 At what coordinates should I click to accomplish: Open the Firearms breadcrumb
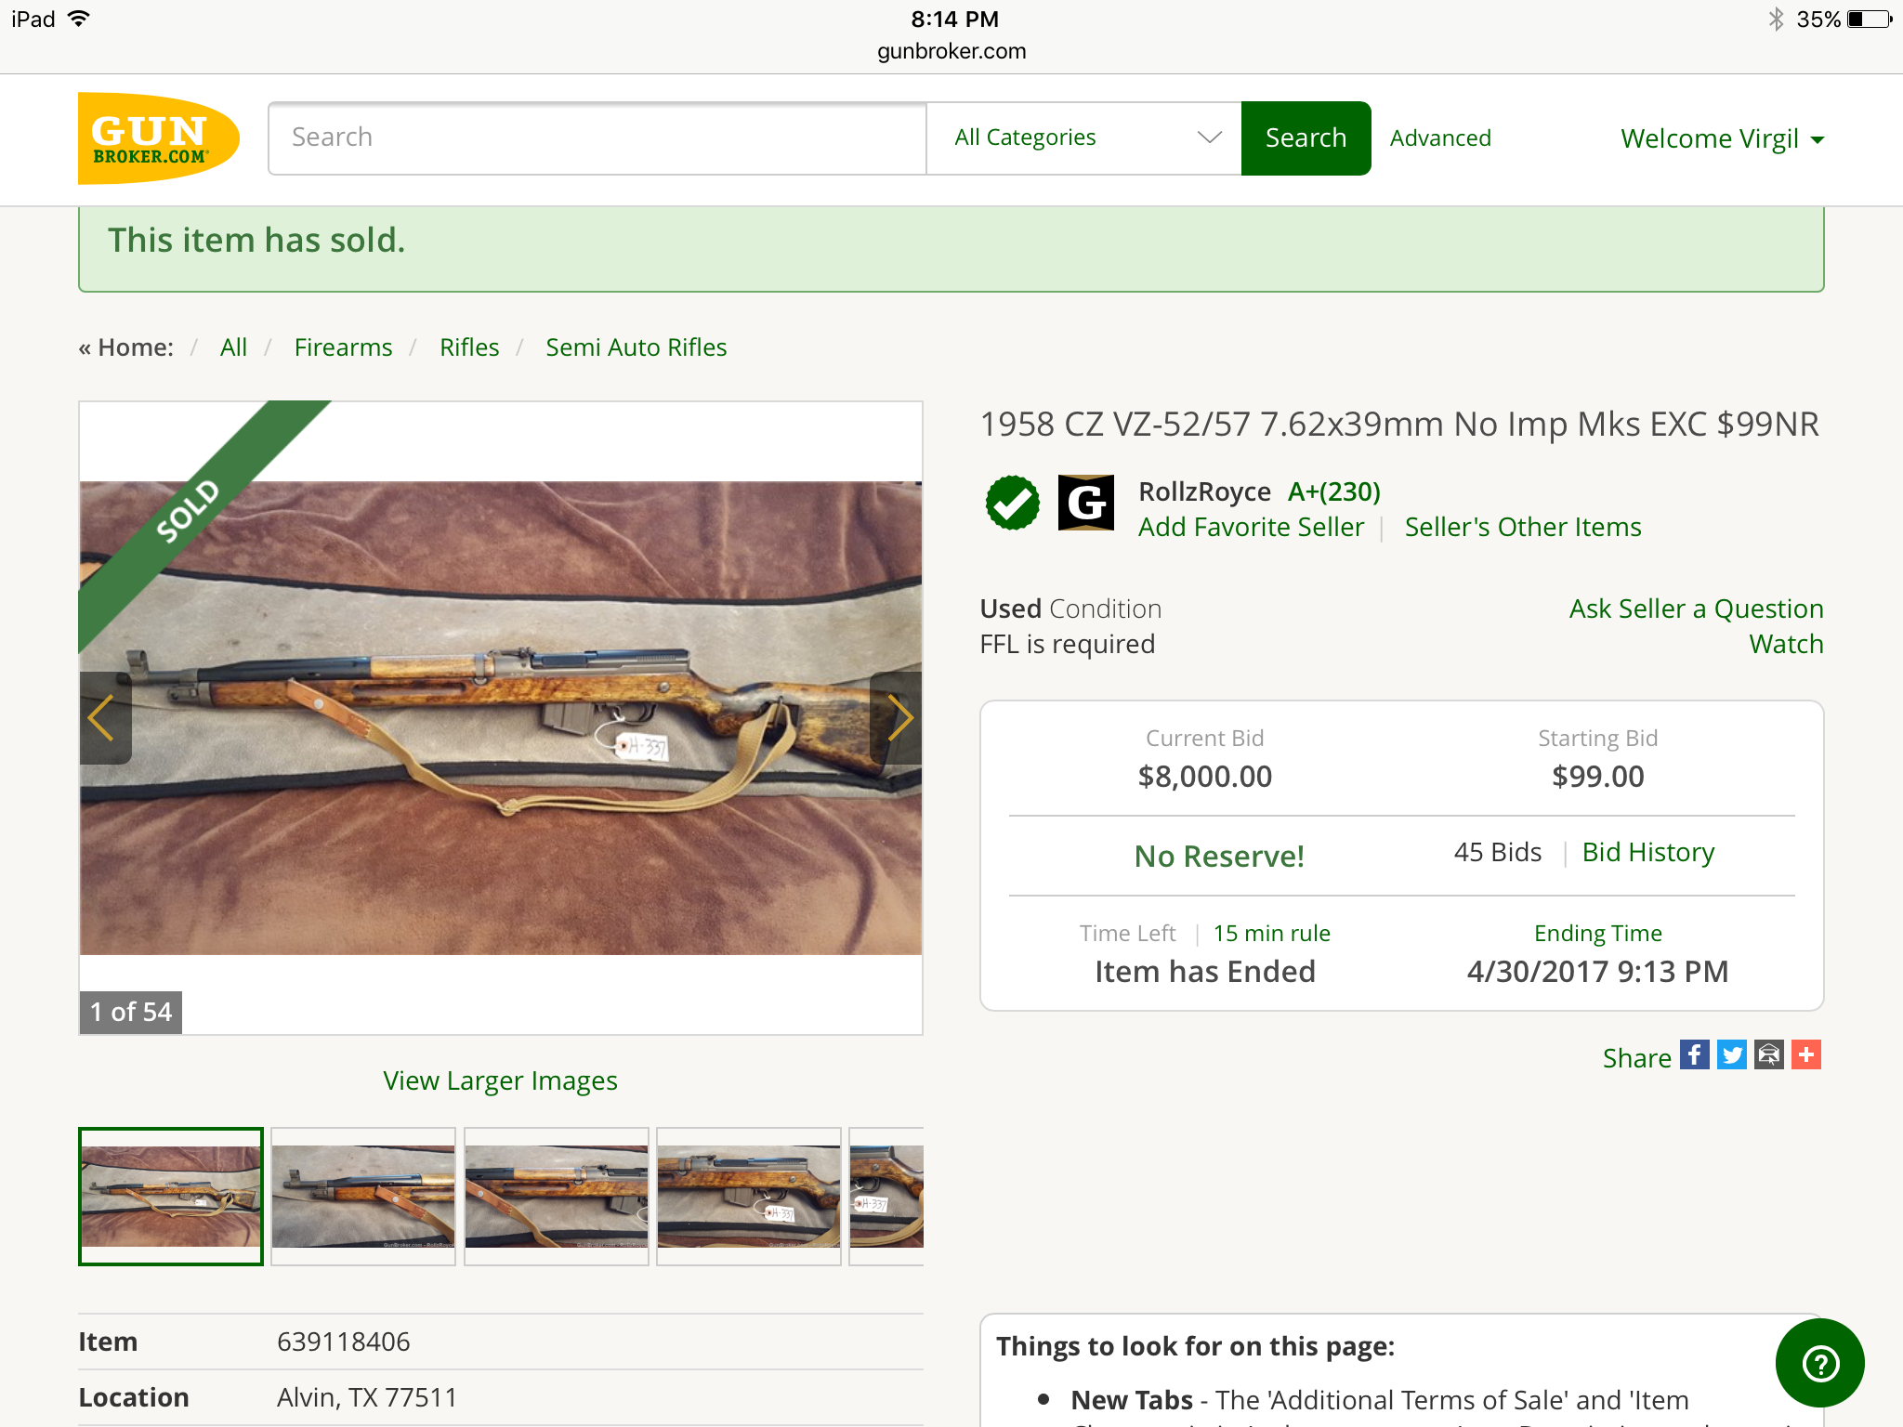tap(343, 347)
